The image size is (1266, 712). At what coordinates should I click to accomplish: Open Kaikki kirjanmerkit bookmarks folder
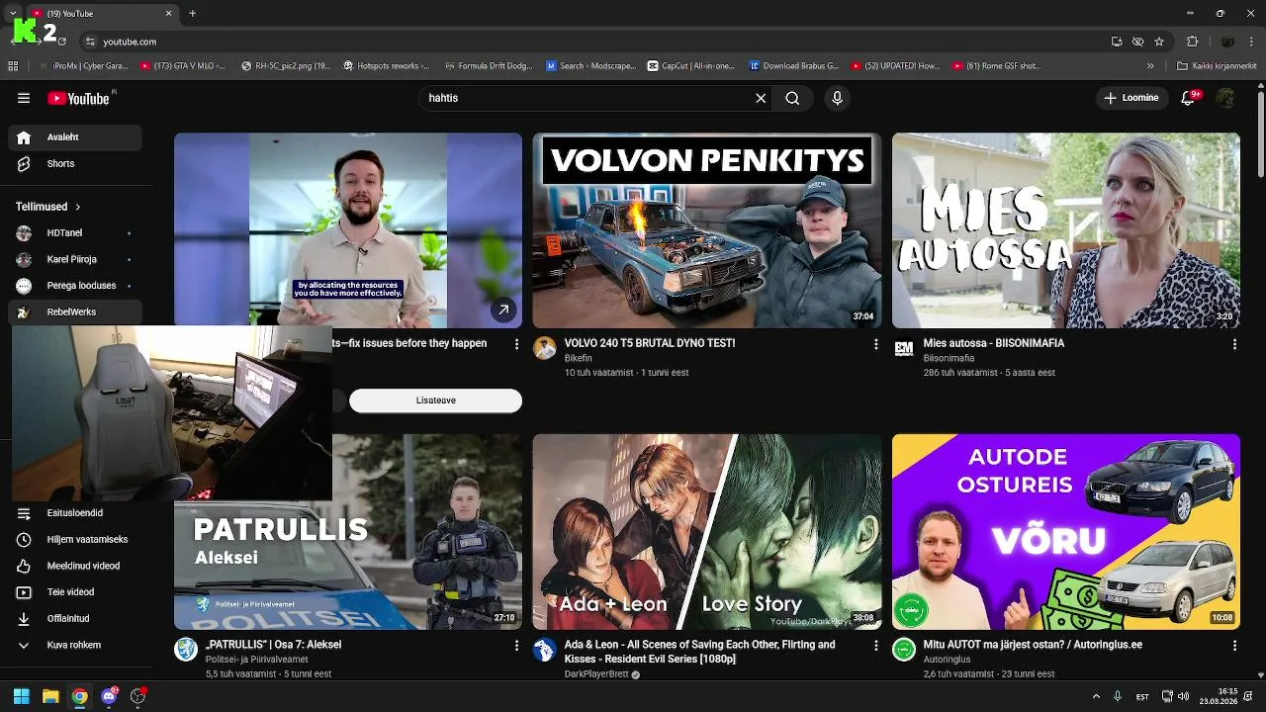point(1217,66)
